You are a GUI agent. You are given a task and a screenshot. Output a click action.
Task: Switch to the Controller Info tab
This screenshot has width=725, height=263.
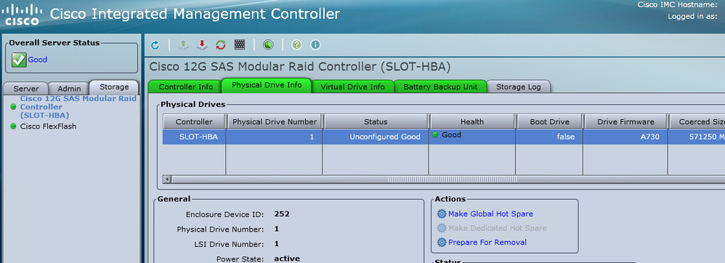coord(186,87)
